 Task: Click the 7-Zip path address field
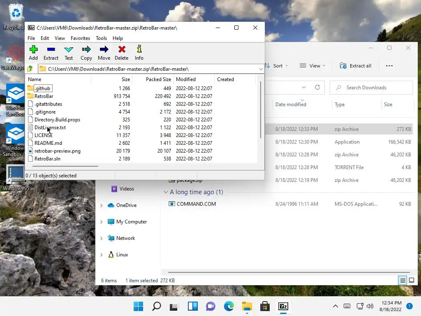click(x=151, y=69)
